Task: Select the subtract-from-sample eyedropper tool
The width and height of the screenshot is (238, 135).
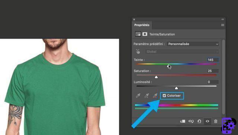Action: [155, 96]
